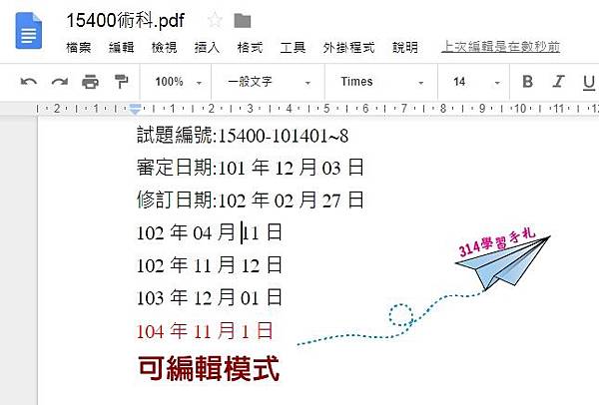Open the 格式 menu
Image resolution: width=599 pixels, height=405 pixels.
[x=250, y=47]
